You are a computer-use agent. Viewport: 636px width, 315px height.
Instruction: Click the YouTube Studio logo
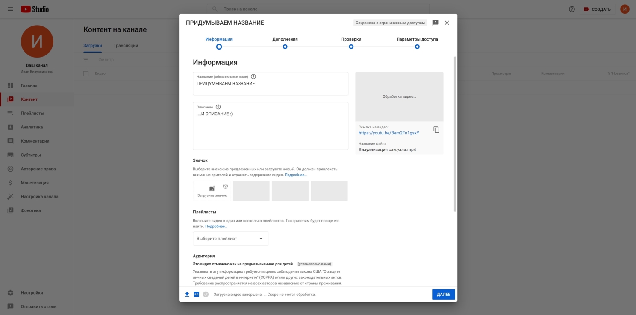coord(35,9)
